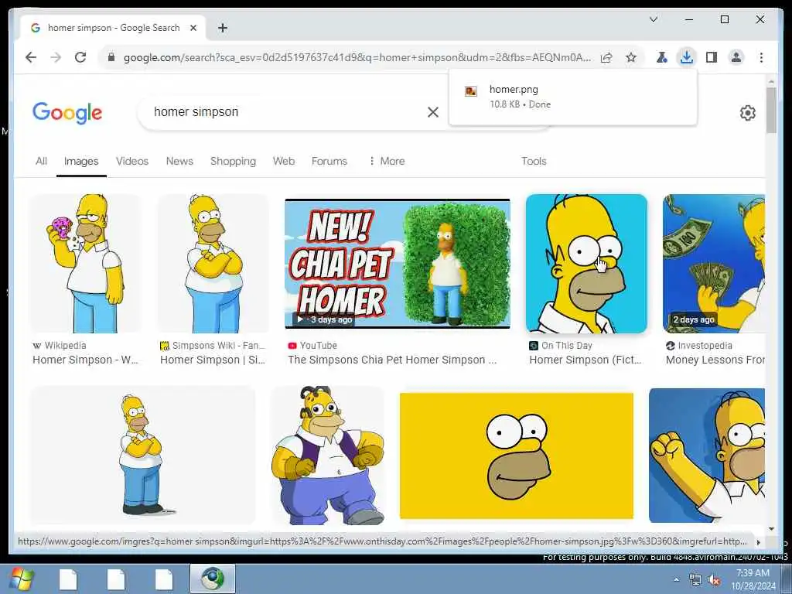This screenshot has height=594, width=792.
Task: Click the network tray icon
Action: click(x=695, y=580)
